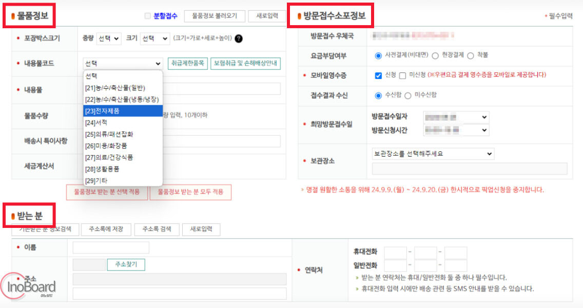The height and width of the screenshot is (308, 583).
Task: Choose 미수신함 for reception result
Action: [x=407, y=95]
